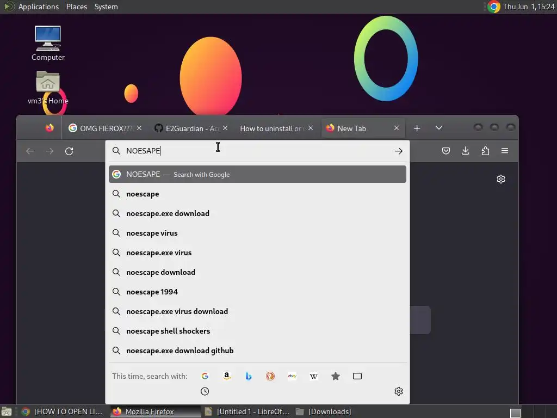Open New Tab personalize gear icon
Screen dimensions: 557x418
coord(501,179)
